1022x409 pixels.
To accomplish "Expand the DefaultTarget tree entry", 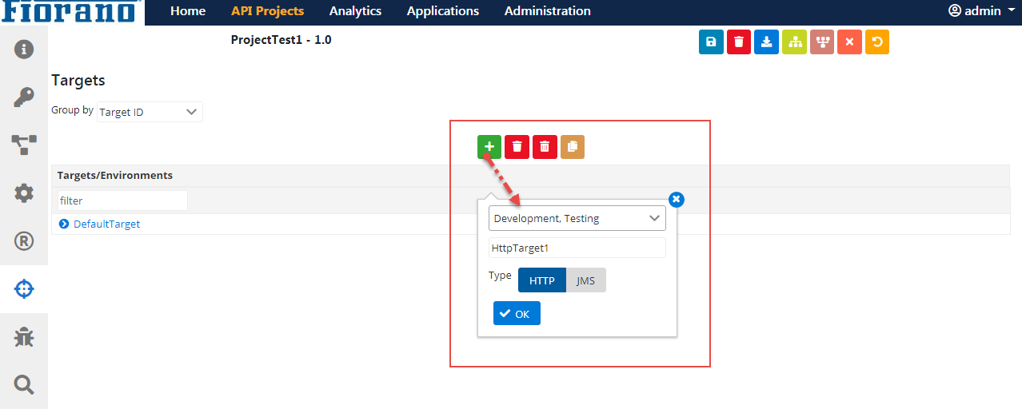I will (64, 224).
